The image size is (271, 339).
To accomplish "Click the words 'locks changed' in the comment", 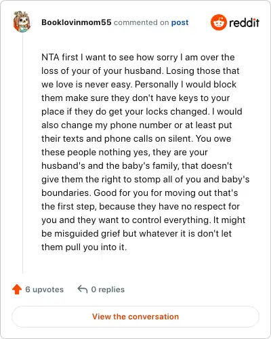I will click(x=177, y=111).
